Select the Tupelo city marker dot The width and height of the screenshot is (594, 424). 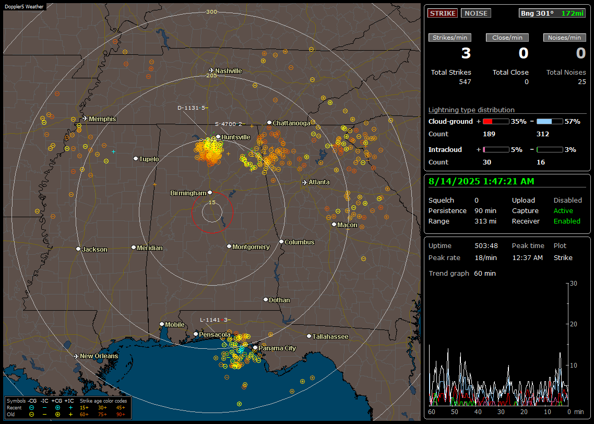(136, 159)
